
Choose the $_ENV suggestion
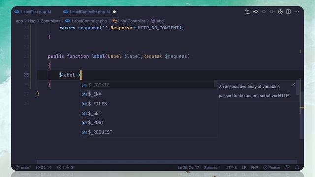point(149,94)
